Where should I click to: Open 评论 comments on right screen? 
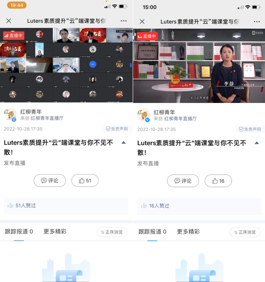tap(183, 181)
